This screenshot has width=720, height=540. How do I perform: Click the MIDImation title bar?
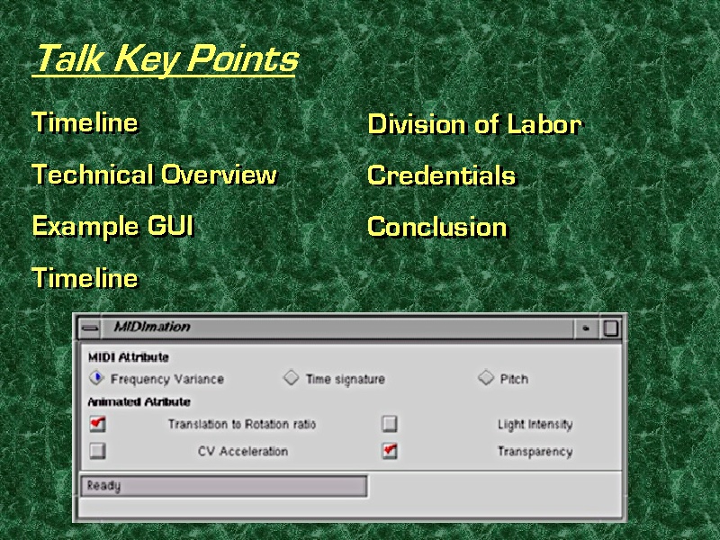pyautogui.click(x=342, y=328)
